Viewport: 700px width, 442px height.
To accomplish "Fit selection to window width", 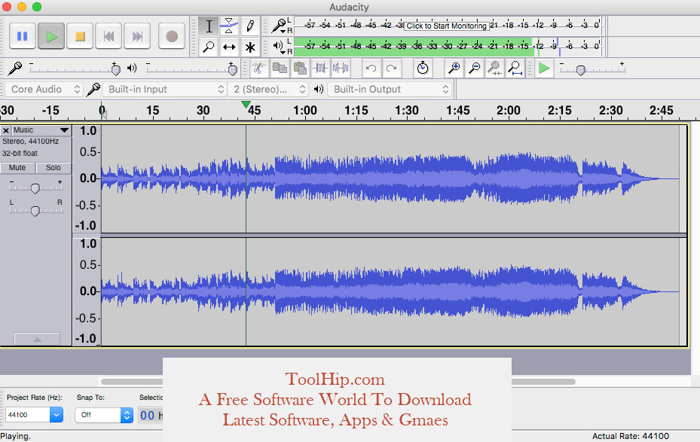I will pyautogui.click(x=494, y=69).
